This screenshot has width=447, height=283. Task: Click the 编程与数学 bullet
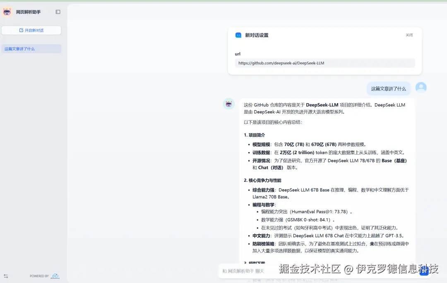pyautogui.click(x=264, y=205)
